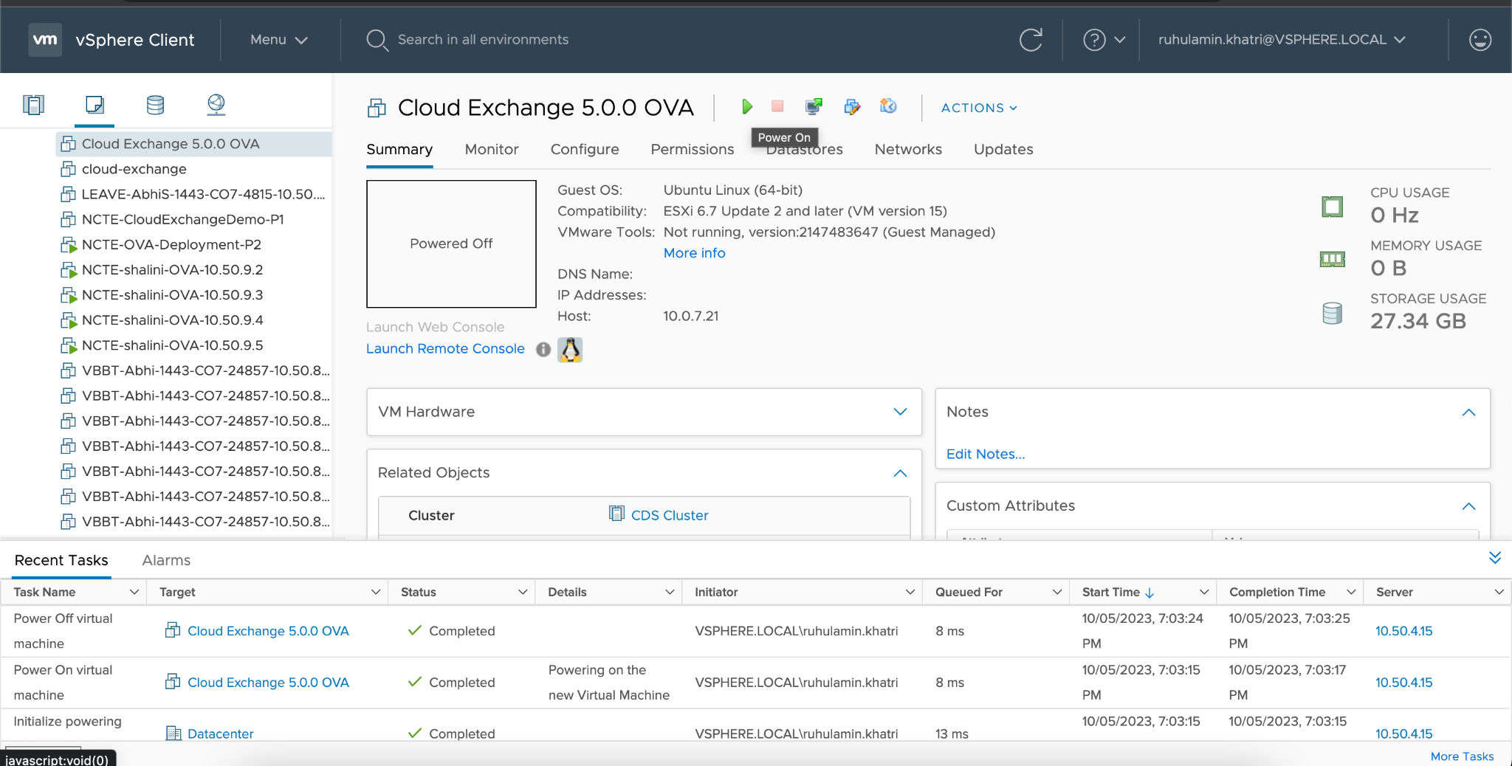Switch to the Permissions tab
Screen dimensions: 1512x766
coord(693,149)
